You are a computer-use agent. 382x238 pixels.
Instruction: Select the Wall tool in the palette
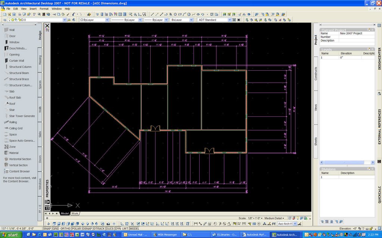pyautogui.click(x=12, y=30)
